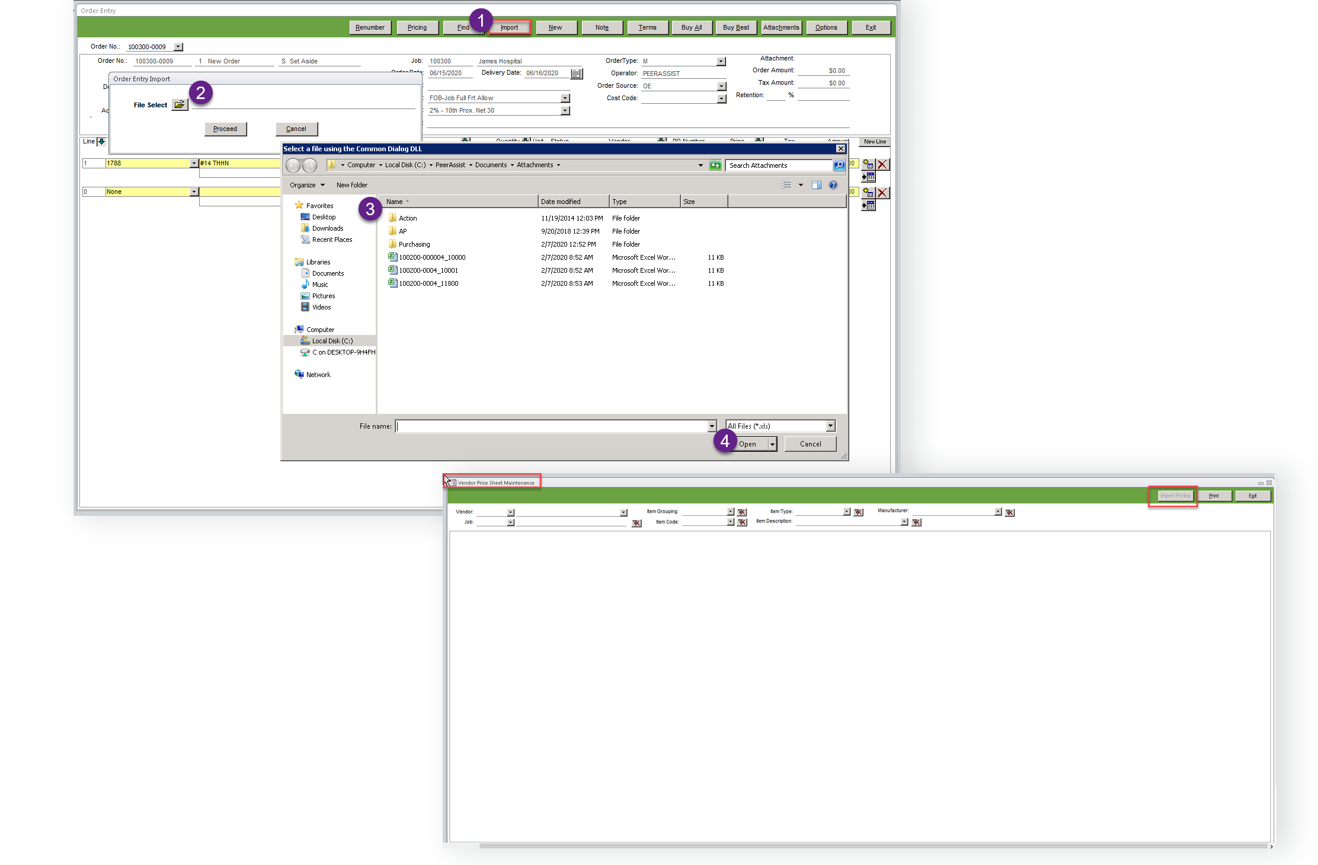Delete the 1788 line with red X

[x=882, y=164]
